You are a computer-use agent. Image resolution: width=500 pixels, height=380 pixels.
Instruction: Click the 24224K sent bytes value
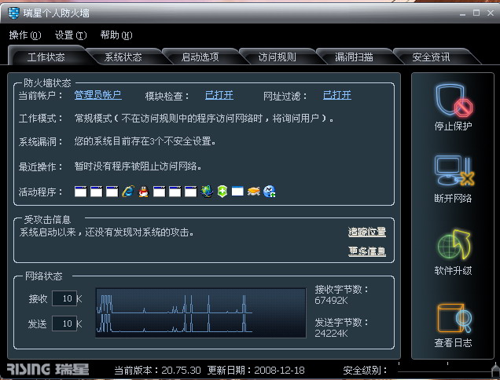pyautogui.click(x=331, y=333)
